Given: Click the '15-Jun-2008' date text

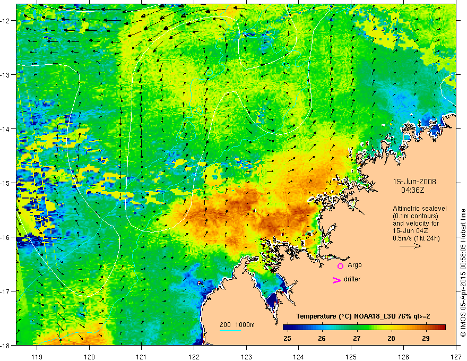Looking at the screenshot, I should 414,182.
